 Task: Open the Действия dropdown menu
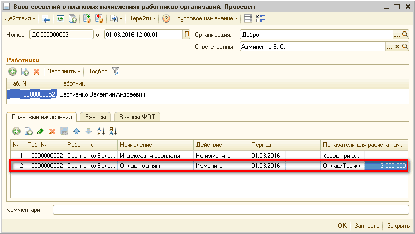[x=20, y=19]
